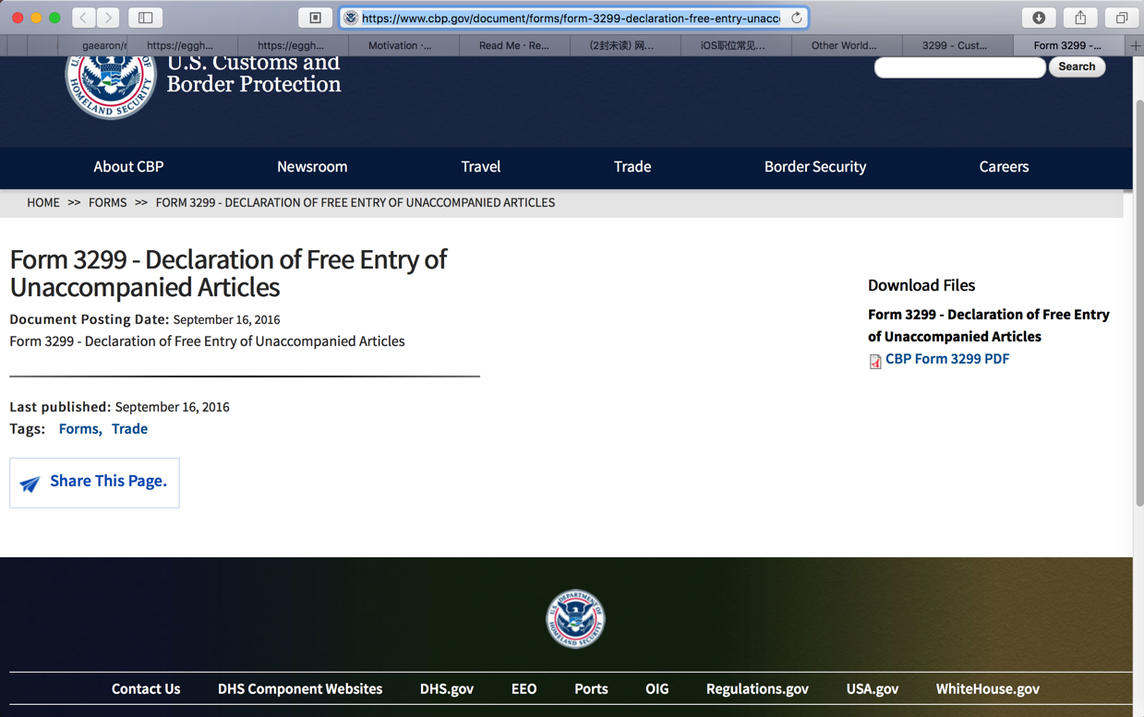Viewport: 1144px width, 717px height.
Task: Click U.S. Customs and Border Protection title
Action: 254,74
